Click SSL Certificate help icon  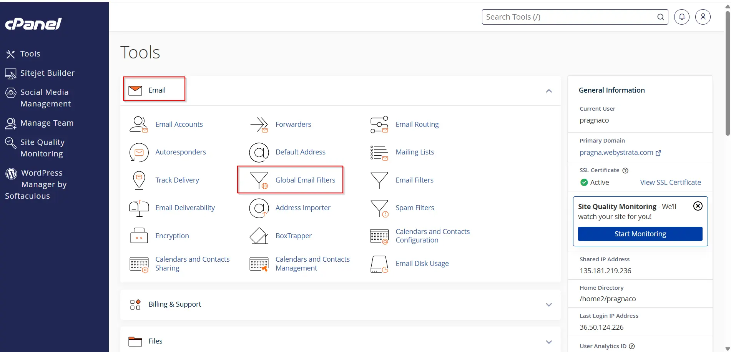[625, 171]
